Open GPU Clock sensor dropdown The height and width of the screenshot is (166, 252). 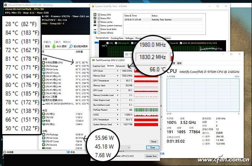[118, 71]
